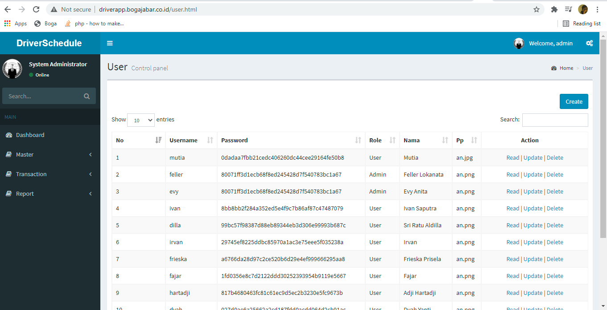
Task: Click the browser address bar URL
Action: 148,9
